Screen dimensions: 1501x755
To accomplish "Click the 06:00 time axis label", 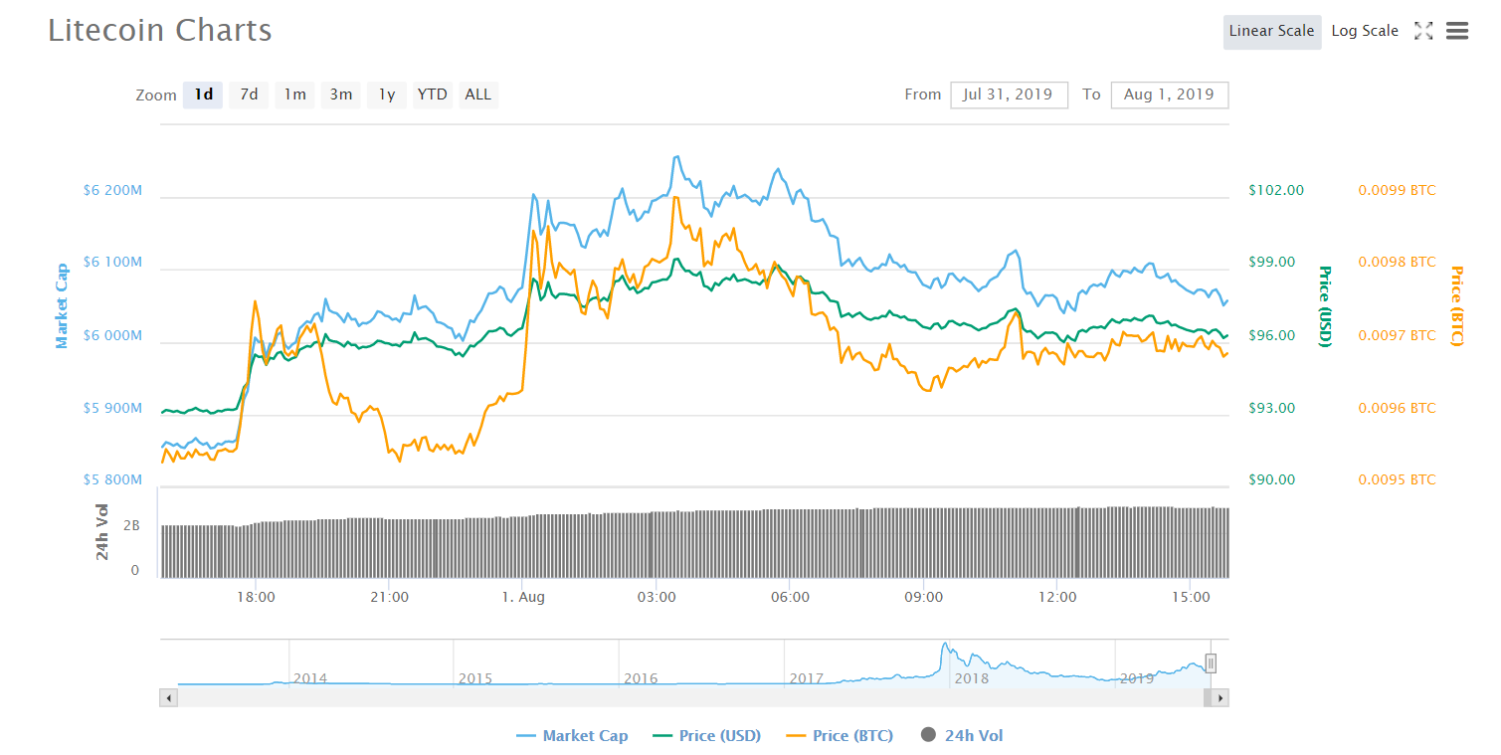I will (x=790, y=597).
